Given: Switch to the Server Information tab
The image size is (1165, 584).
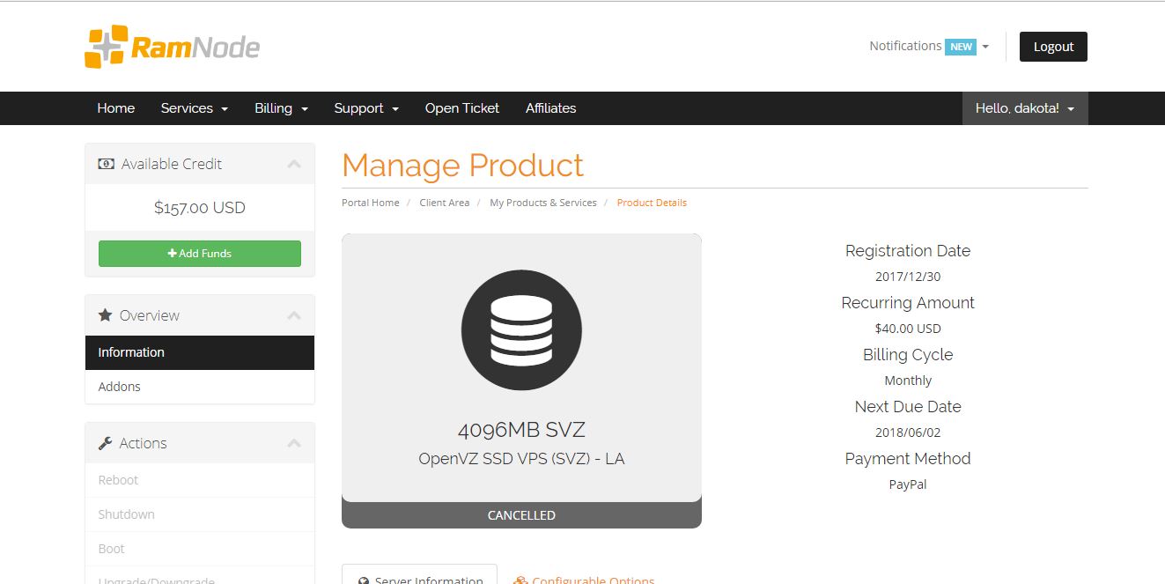Looking at the screenshot, I should (x=419, y=574).
